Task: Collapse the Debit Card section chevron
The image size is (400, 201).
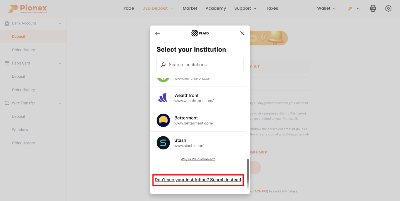Action: (x=60, y=63)
